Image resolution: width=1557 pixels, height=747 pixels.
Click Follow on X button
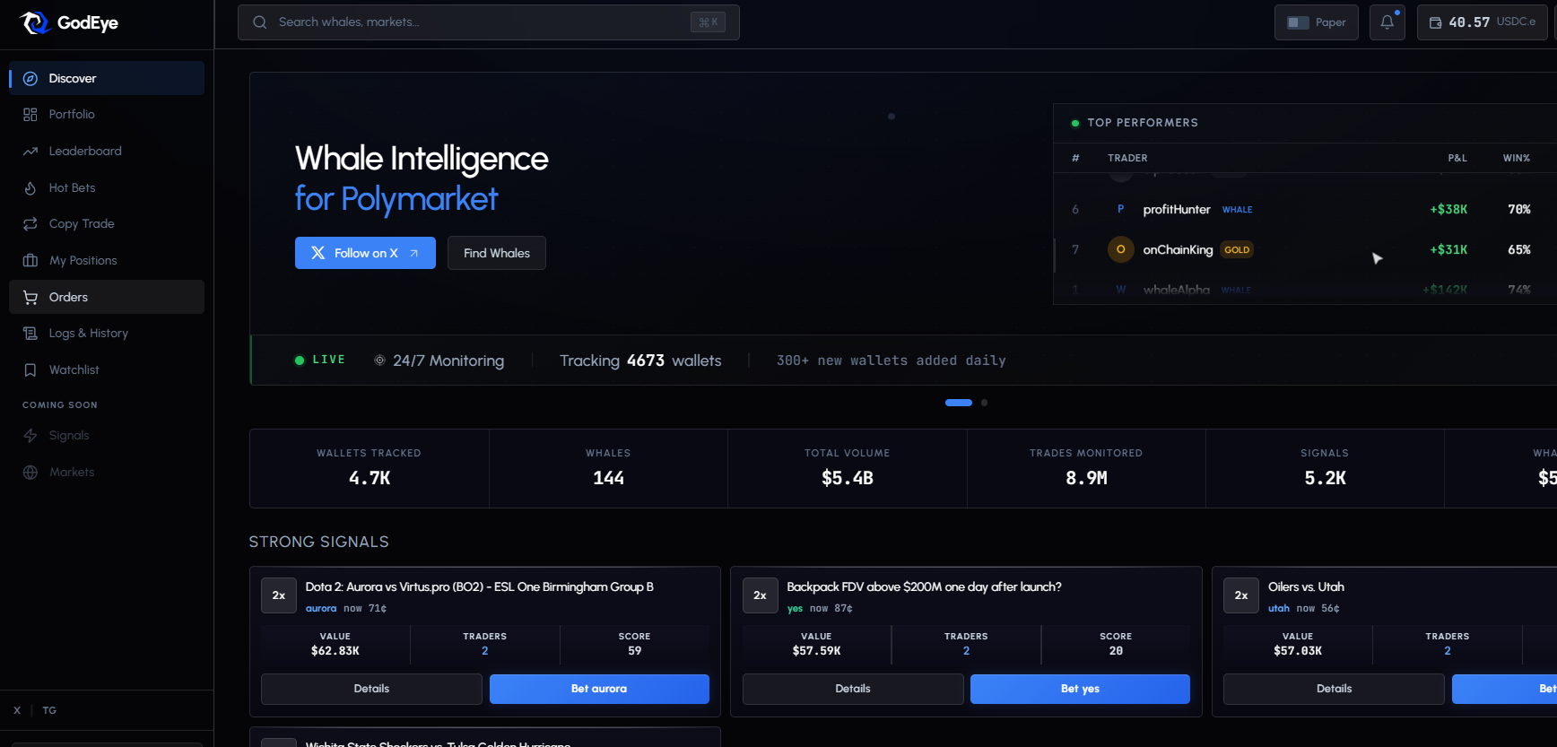click(x=365, y=253)
